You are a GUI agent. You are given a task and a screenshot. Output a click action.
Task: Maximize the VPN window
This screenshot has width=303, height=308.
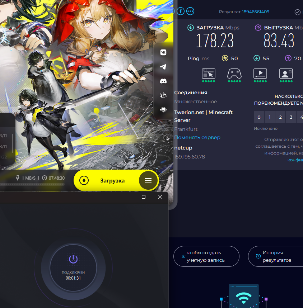click(144, 197)
